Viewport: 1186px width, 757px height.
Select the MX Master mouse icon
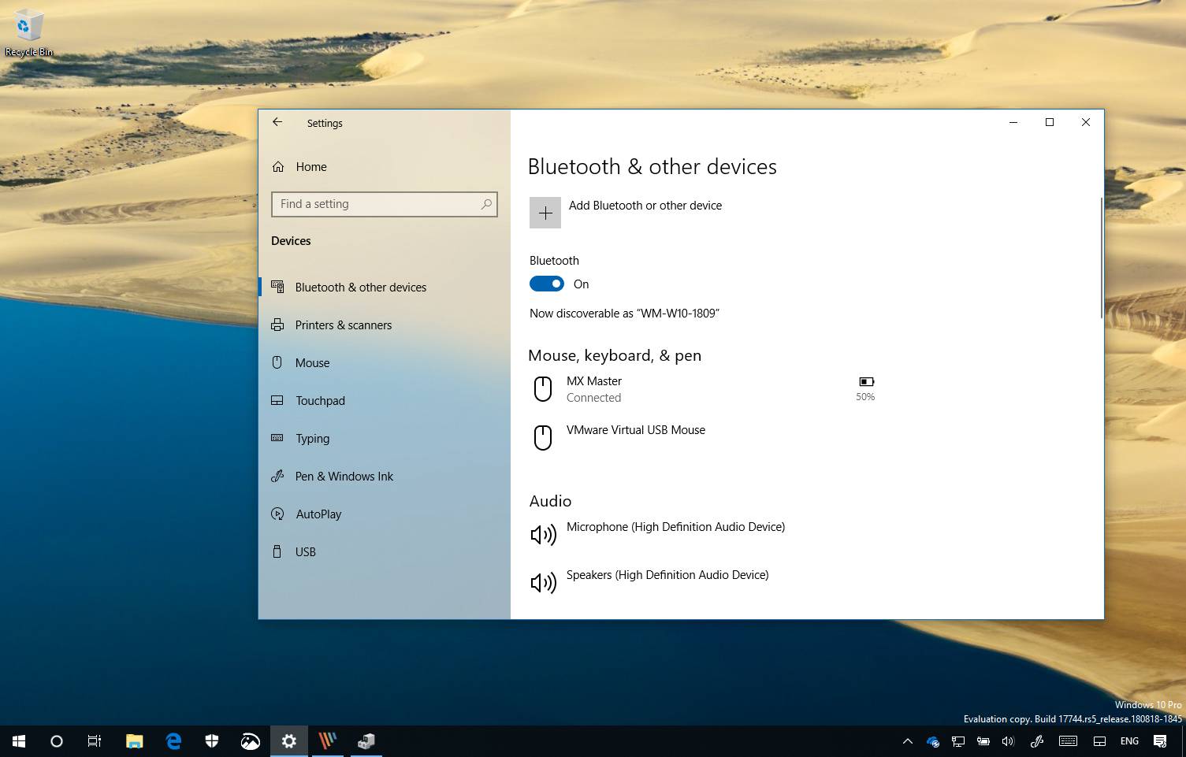click(x=543, y=389)
